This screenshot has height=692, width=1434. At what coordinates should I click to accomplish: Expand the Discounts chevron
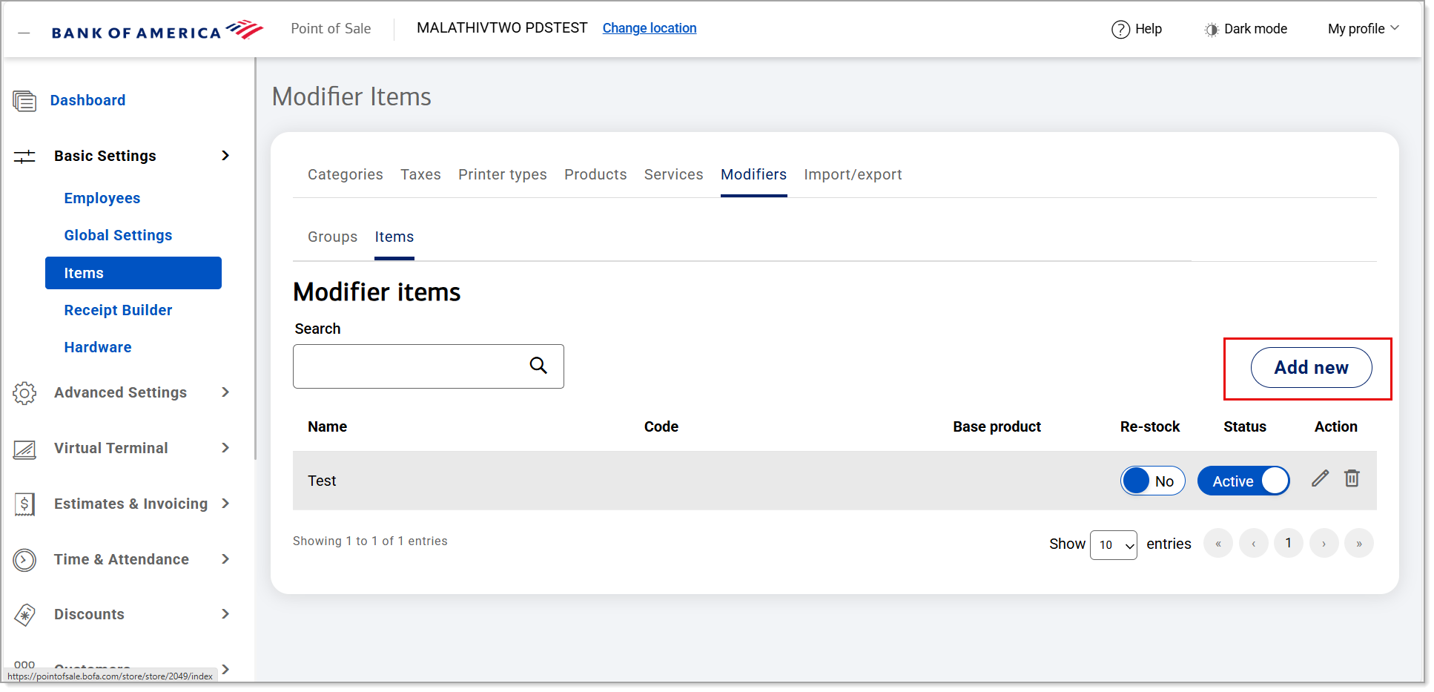(x=225, y=614)
